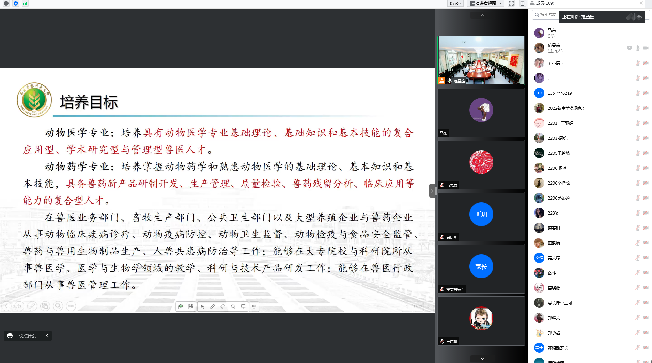
Task: Select the arrow pointer tool
Action: tap(203, 306)
